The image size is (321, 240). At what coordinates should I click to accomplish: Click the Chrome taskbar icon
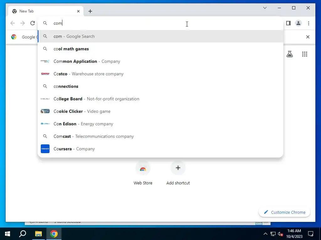pyautogui.click(x=54, y=234)
